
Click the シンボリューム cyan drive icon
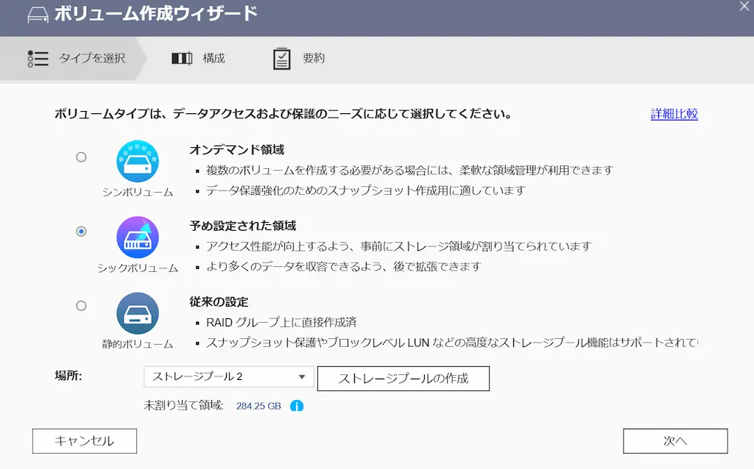point(138,161)
